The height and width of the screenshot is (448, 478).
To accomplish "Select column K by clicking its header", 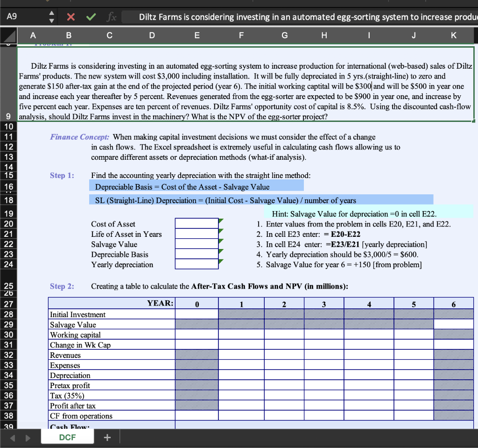I will click(x=453, y=35).
